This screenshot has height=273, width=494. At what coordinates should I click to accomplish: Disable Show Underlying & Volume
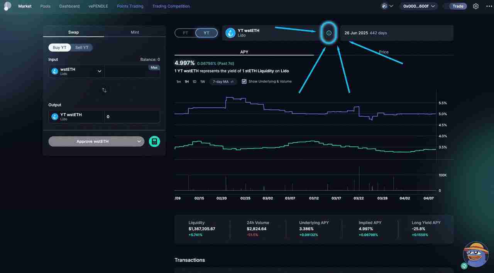pyautogui.click(x=244, y=81)
